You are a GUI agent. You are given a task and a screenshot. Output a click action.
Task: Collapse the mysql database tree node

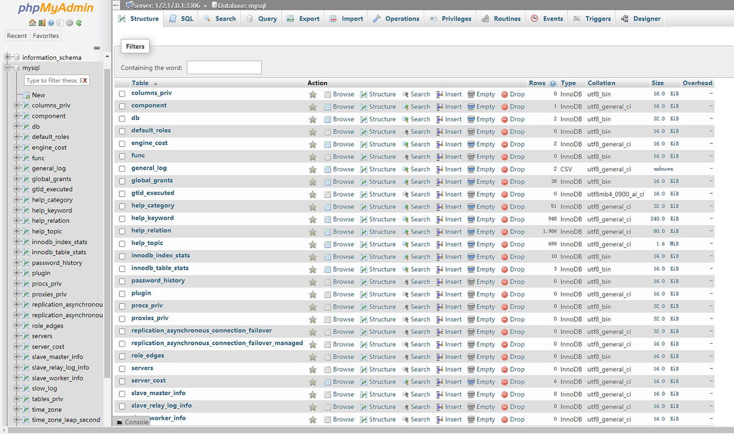(x=8, y=68)
